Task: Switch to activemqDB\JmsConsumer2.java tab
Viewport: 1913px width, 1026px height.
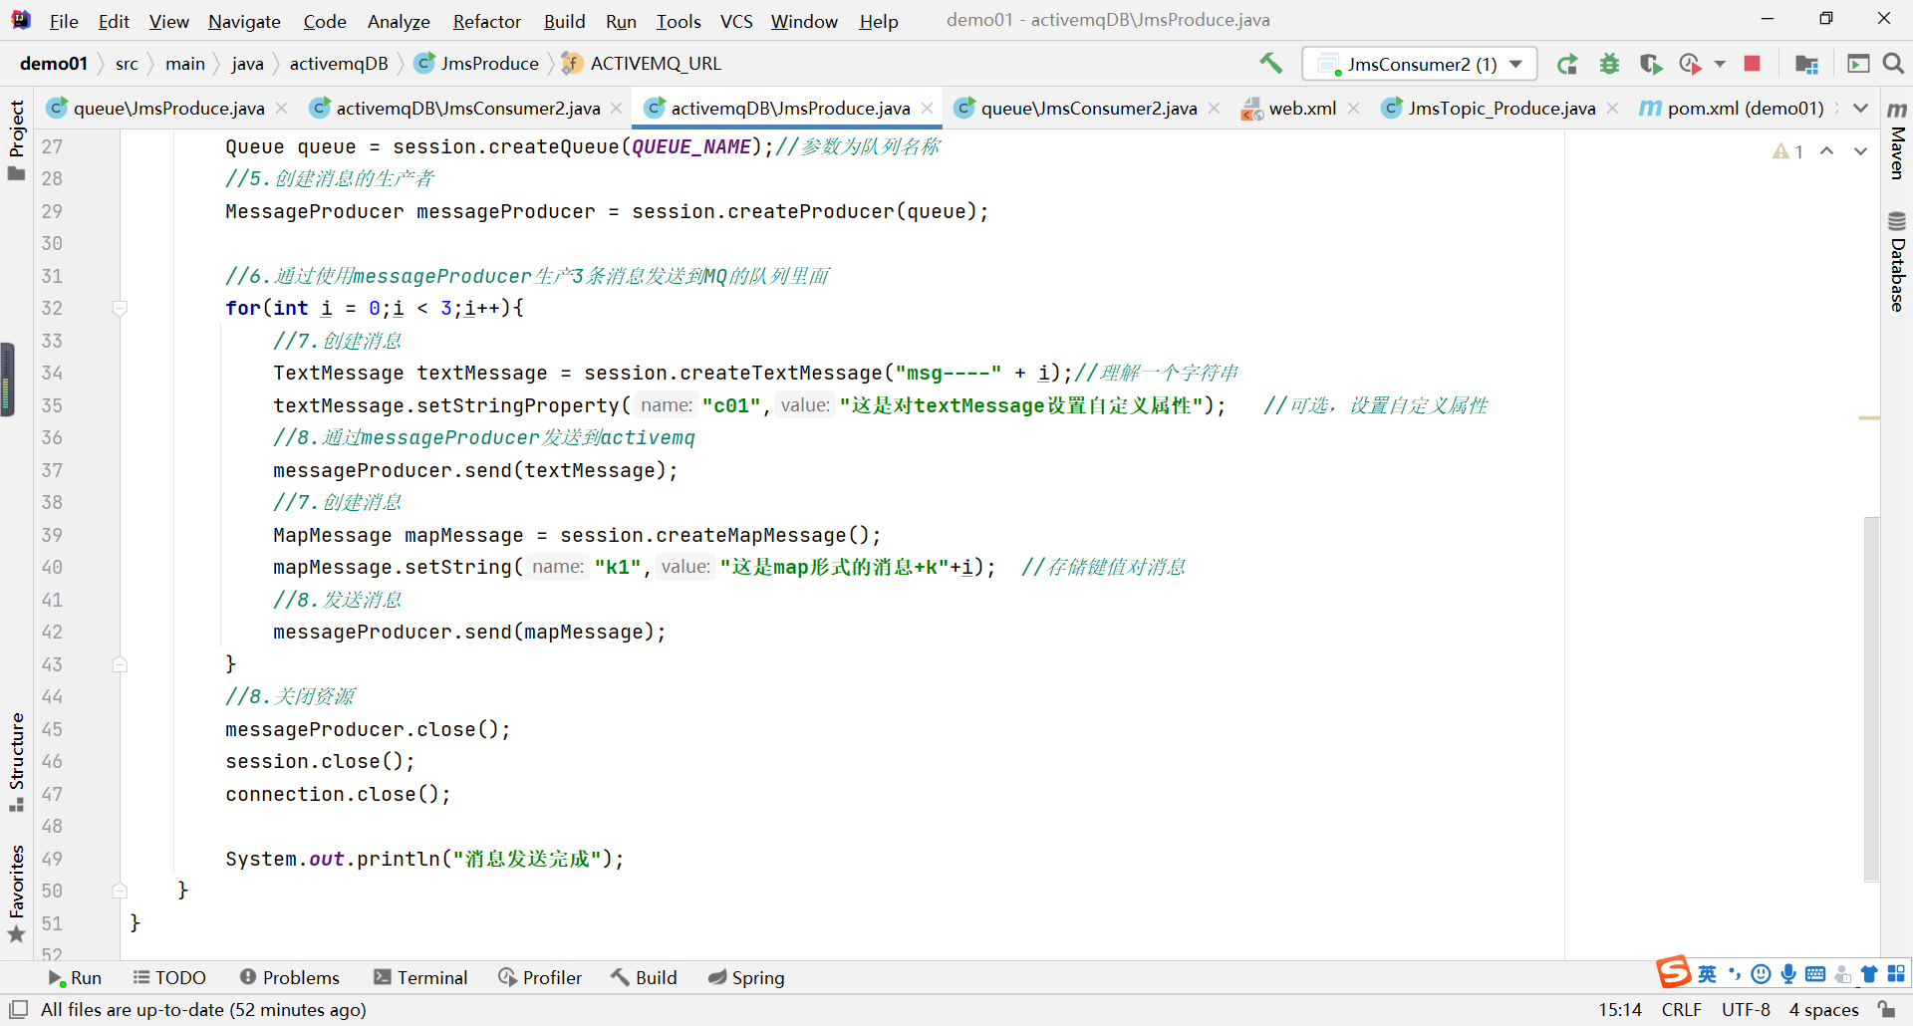Action: [467, 108]
